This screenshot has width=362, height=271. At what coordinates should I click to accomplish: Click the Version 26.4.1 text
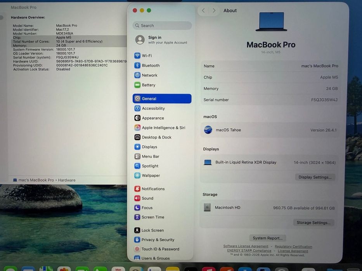[323, 130]
